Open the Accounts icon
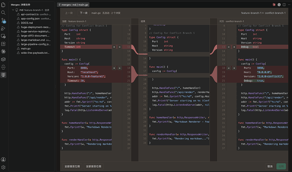Image resolution: width=292 pixels, height=172 pixels. (x=3, y=160)
